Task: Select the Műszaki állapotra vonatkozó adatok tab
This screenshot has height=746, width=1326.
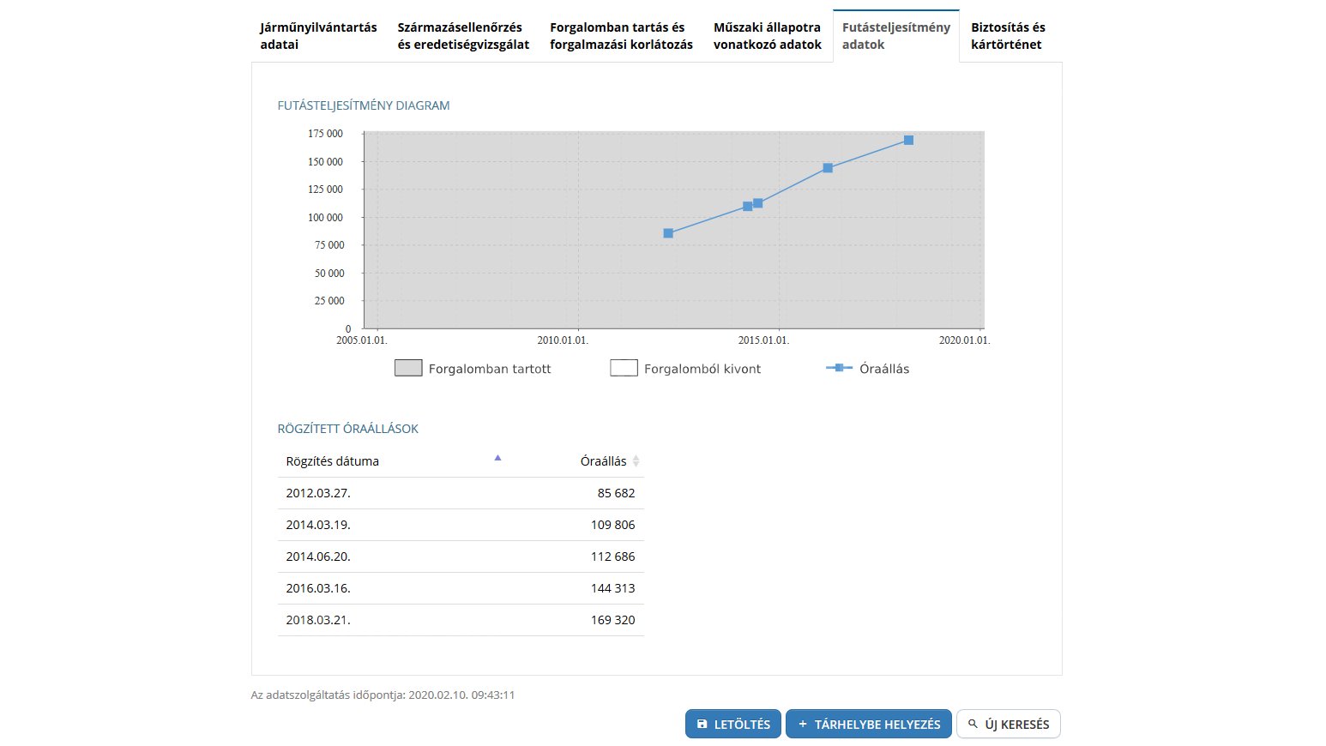Action: pos(767,36)
